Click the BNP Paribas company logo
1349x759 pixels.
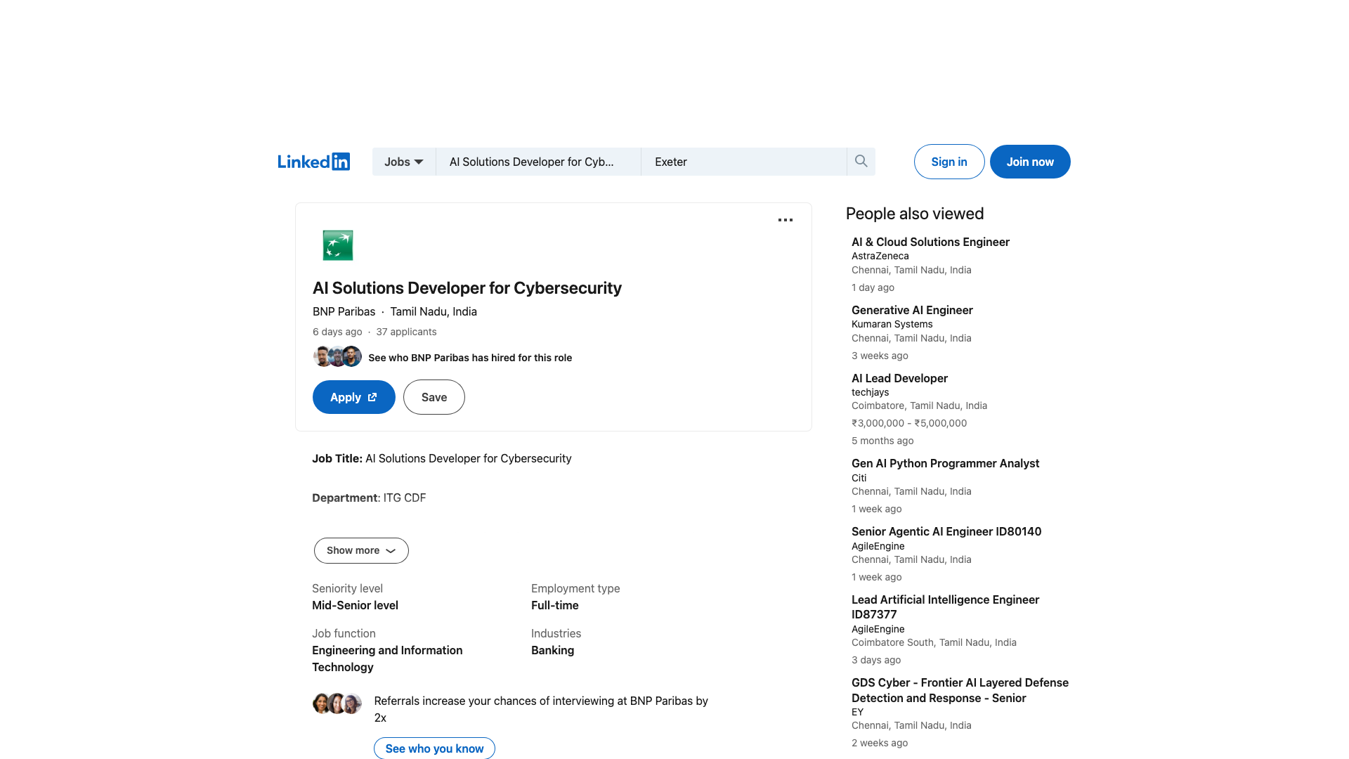tap(338, 245)
